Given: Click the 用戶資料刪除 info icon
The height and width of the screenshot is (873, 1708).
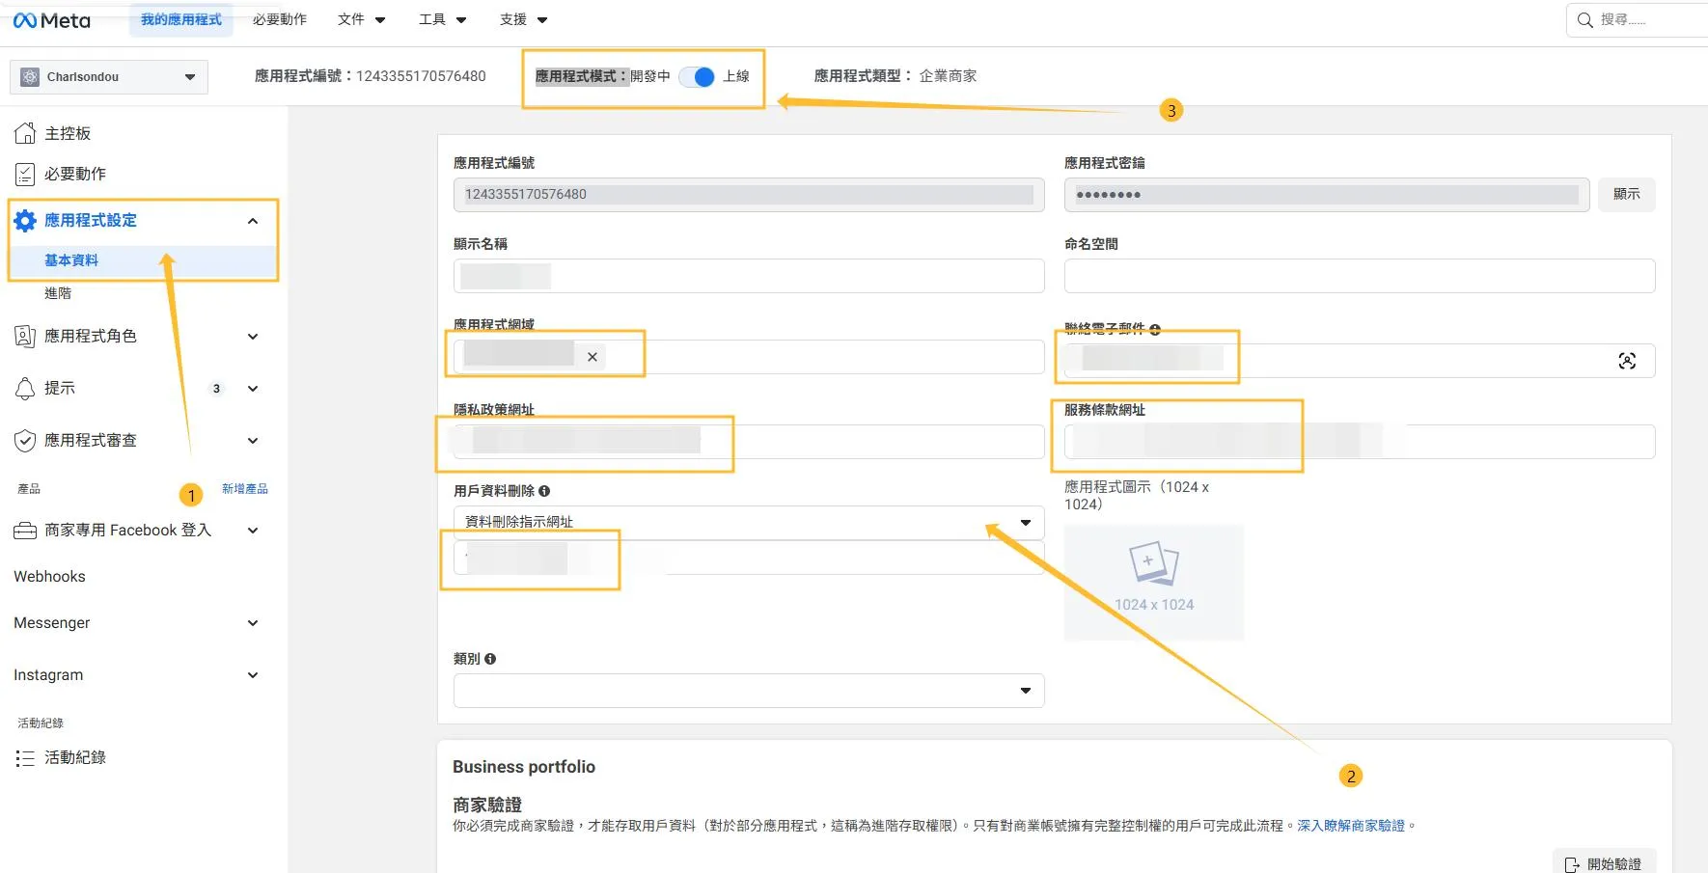Looking at the screenshot, I should [544, 491].
